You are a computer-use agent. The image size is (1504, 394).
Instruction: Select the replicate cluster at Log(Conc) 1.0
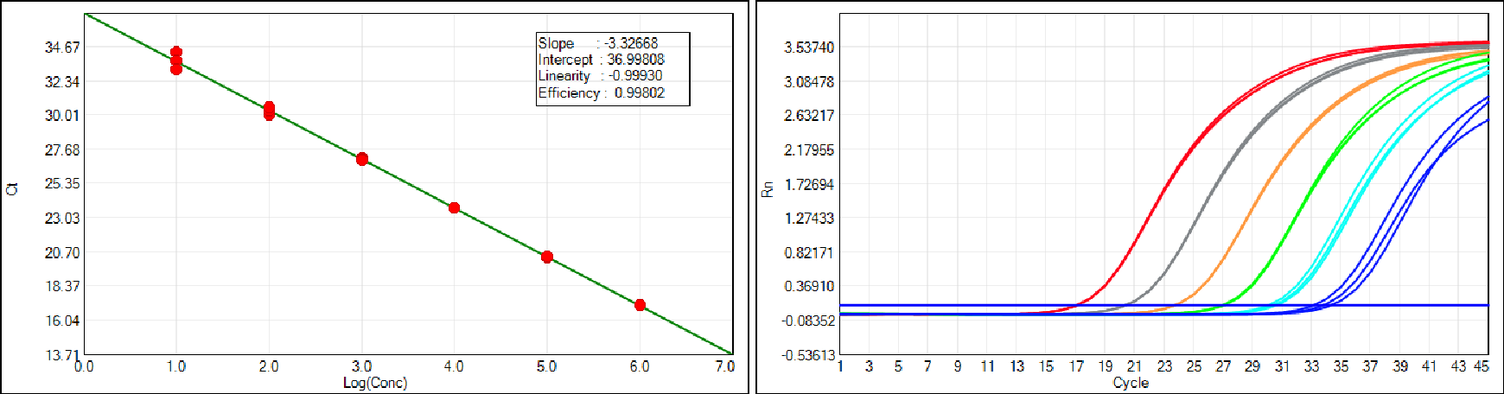point(176,60)
